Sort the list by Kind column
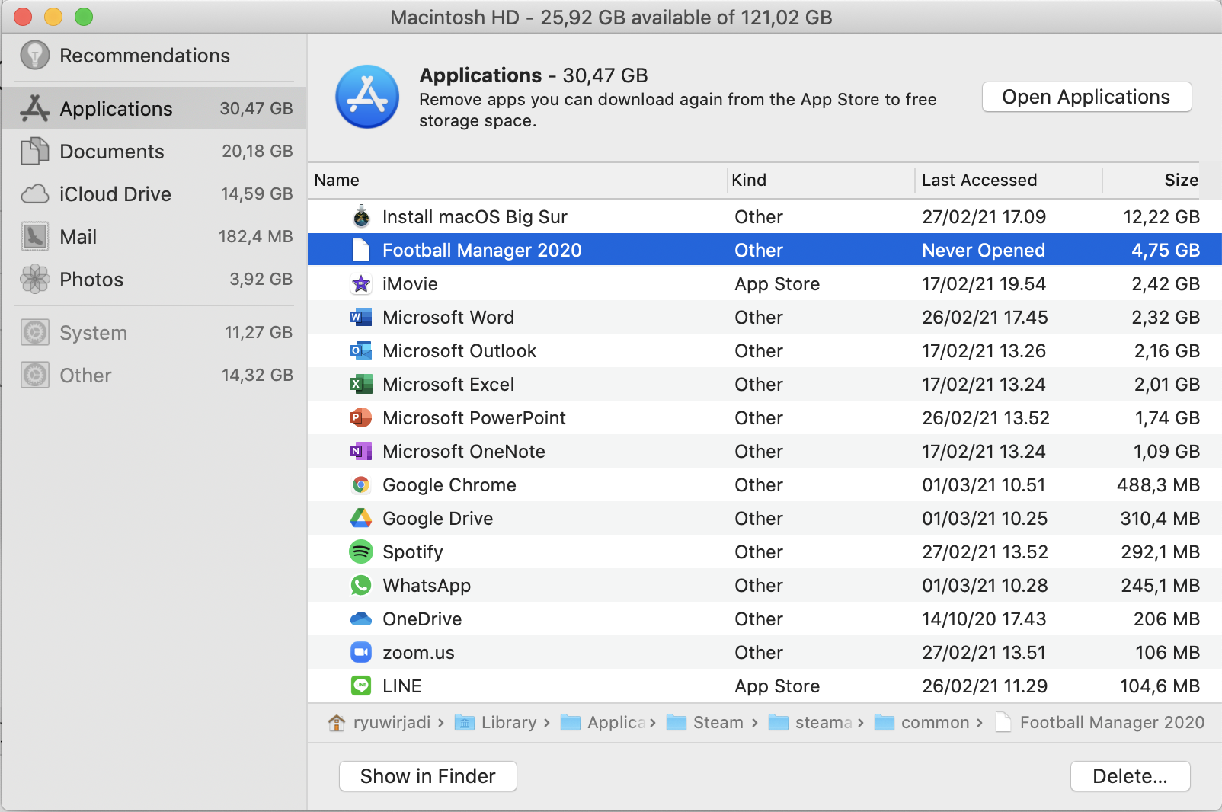Viewport: 1222px width, 812px height. point(821,181)
